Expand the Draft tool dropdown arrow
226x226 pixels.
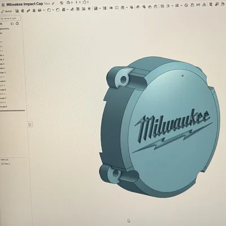point(67,9)
